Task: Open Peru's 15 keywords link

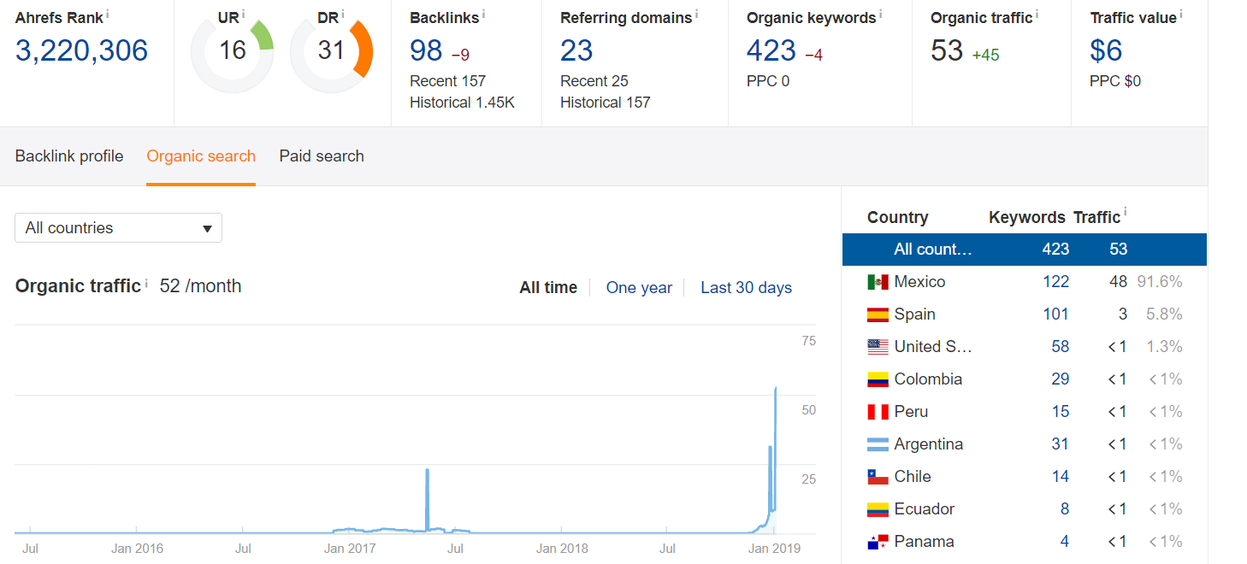Action: [x=1061, y=412]
